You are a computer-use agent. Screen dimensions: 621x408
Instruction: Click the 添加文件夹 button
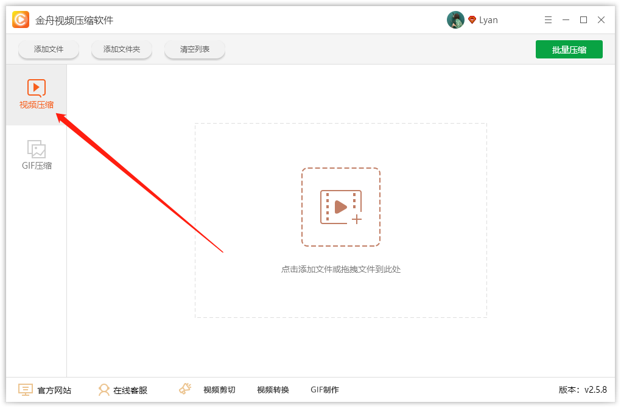coord(122,49)
